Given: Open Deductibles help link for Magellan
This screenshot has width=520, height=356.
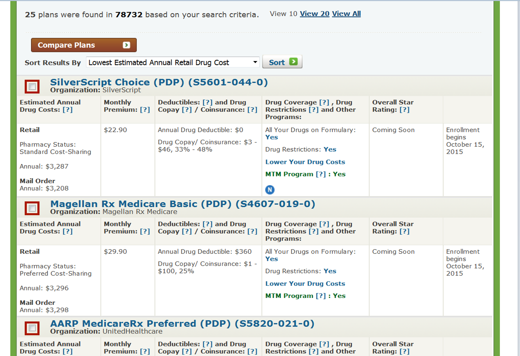Looking at the screenshot, I should tap(208, 224).
